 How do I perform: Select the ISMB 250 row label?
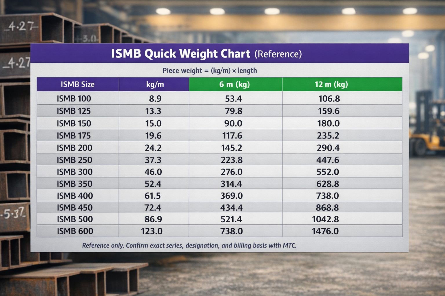[x=74, y=160]
